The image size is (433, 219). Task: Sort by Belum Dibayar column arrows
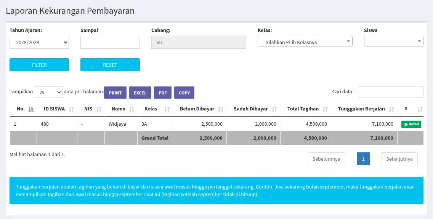[x=221, y=109]
